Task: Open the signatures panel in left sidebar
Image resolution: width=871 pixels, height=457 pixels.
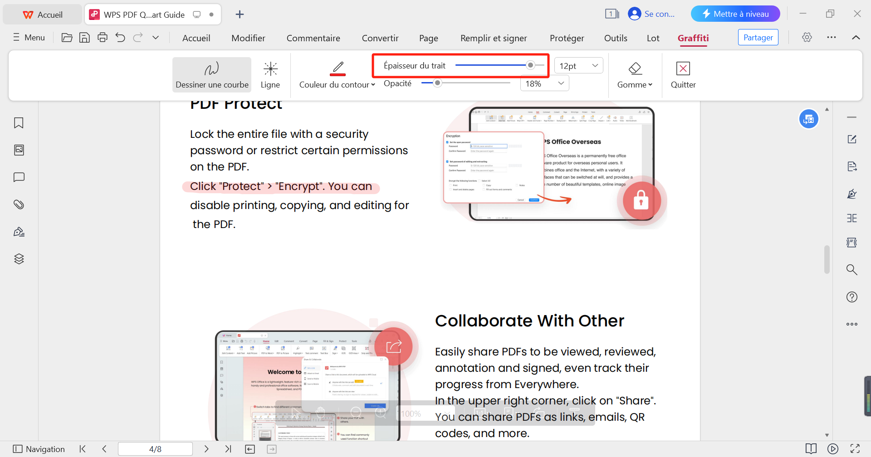Action: click(x=19, y=232)
